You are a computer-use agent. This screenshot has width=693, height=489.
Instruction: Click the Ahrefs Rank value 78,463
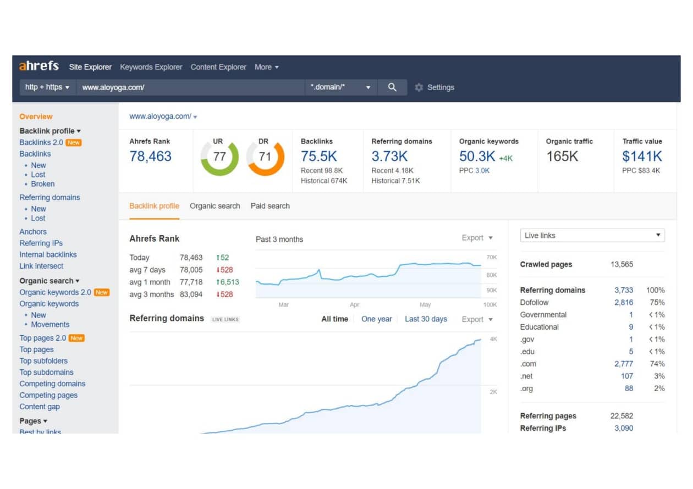pyautogui.click(x=151, y=157)
